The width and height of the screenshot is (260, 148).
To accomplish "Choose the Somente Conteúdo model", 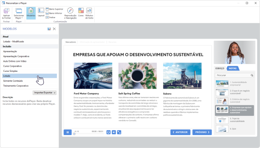I will pos(29,81).
